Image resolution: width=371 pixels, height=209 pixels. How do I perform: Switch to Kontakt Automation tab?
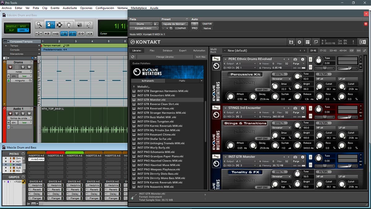[x=199, y=50]
